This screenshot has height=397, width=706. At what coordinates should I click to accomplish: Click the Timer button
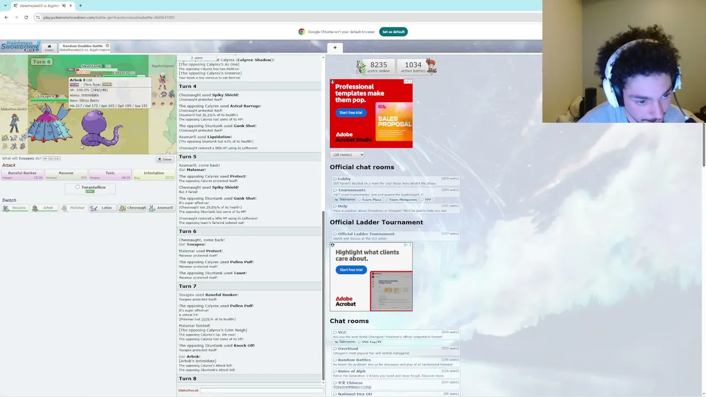coord(165,159)
